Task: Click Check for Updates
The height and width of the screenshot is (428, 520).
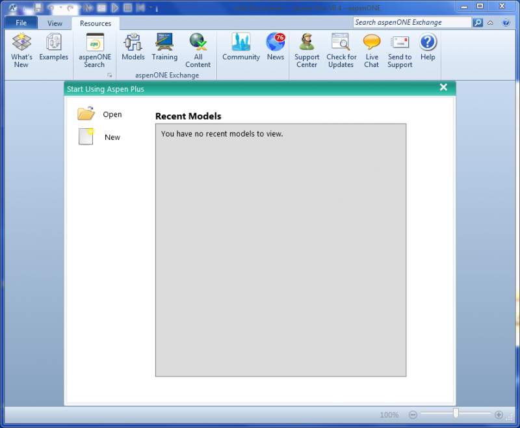Action: click(341, 50)
